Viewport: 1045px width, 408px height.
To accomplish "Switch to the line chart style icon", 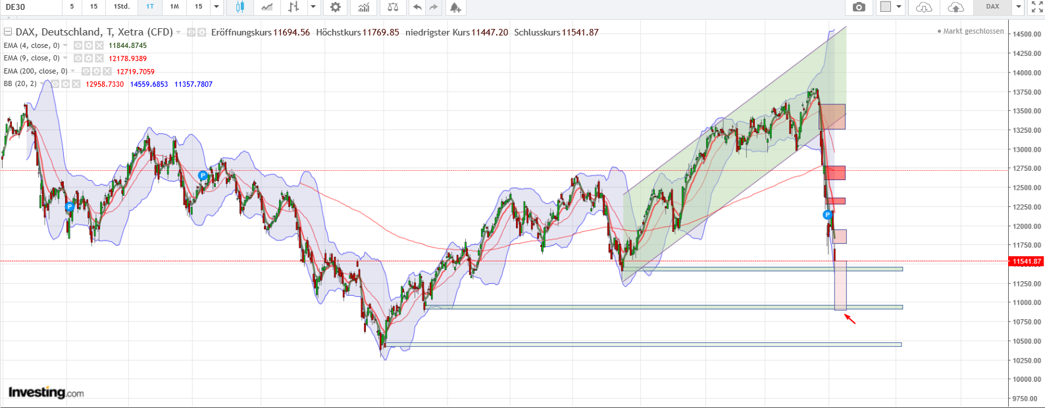I will (x=267, y=7).
